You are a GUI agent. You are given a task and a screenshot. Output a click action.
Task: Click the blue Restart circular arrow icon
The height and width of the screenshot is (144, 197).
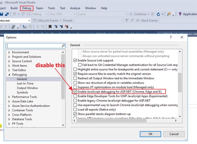(x=158, y=14)
